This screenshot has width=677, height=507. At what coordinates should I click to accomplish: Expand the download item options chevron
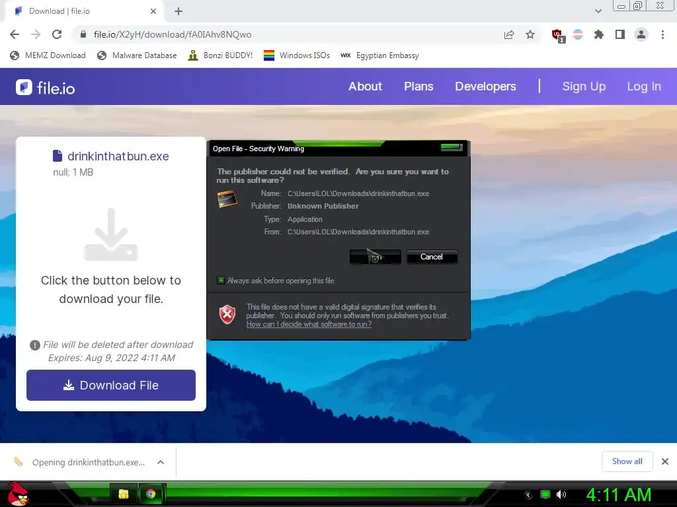point(161,462)
